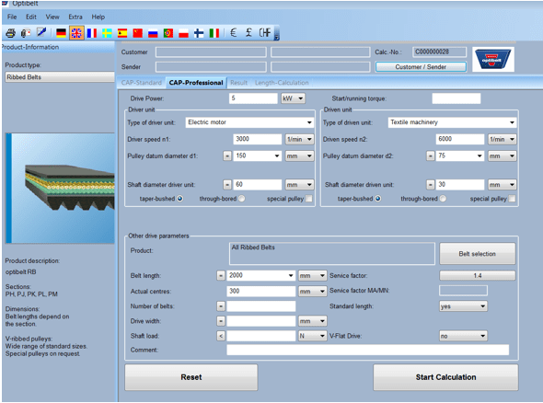The height and width of the screenshot is (403, 543).
Task: Switch to CAP-Standard tab
Action: coord(142,83)
